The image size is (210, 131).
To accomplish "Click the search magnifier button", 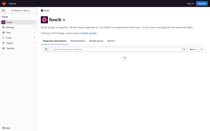I will tap(184, 49).
